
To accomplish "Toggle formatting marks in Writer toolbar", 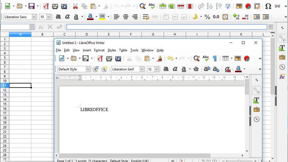I will tap(215, 58).
